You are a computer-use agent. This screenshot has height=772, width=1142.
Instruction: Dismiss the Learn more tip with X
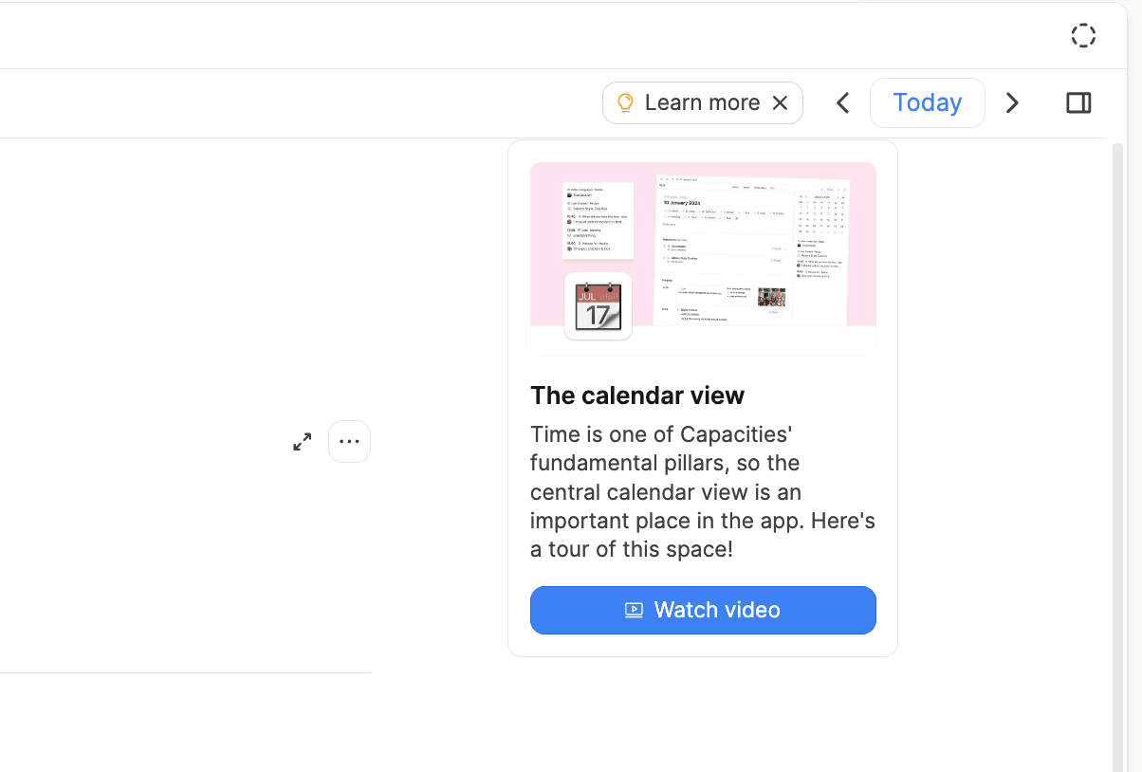[781, 102]
